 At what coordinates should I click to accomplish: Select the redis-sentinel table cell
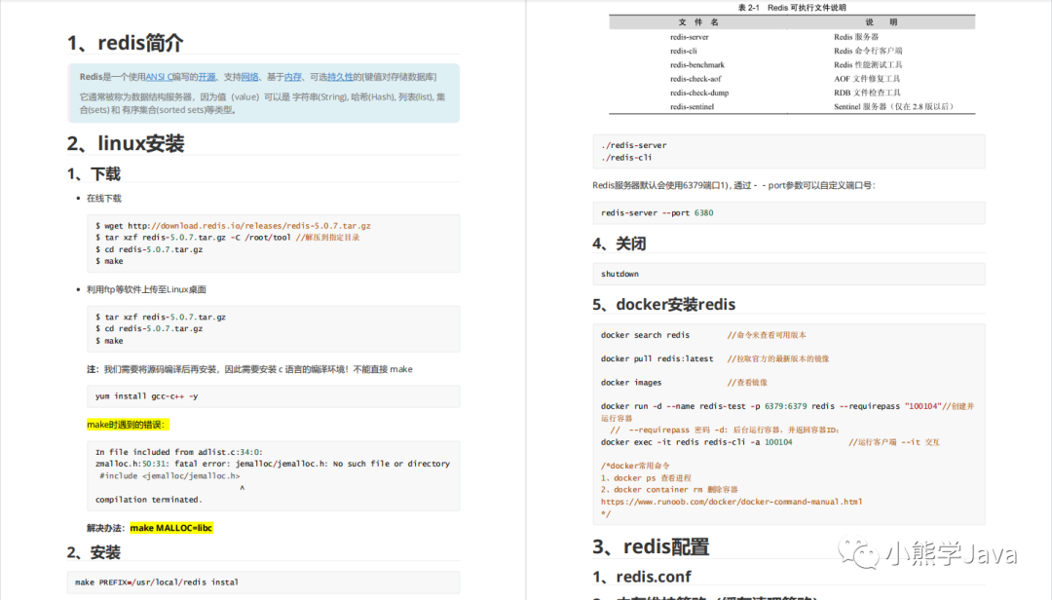coord(692,107)
